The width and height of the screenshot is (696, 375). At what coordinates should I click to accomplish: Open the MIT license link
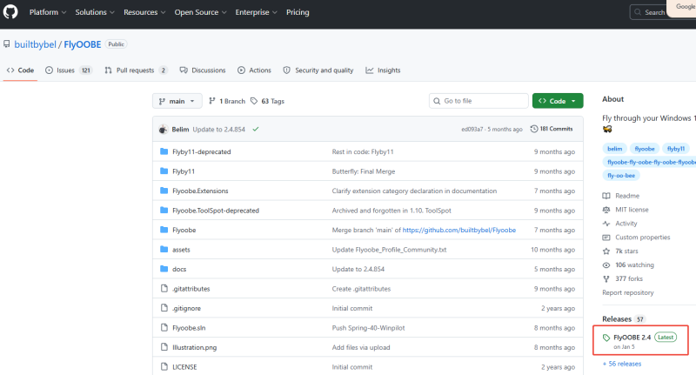click(x=626, y=210)
